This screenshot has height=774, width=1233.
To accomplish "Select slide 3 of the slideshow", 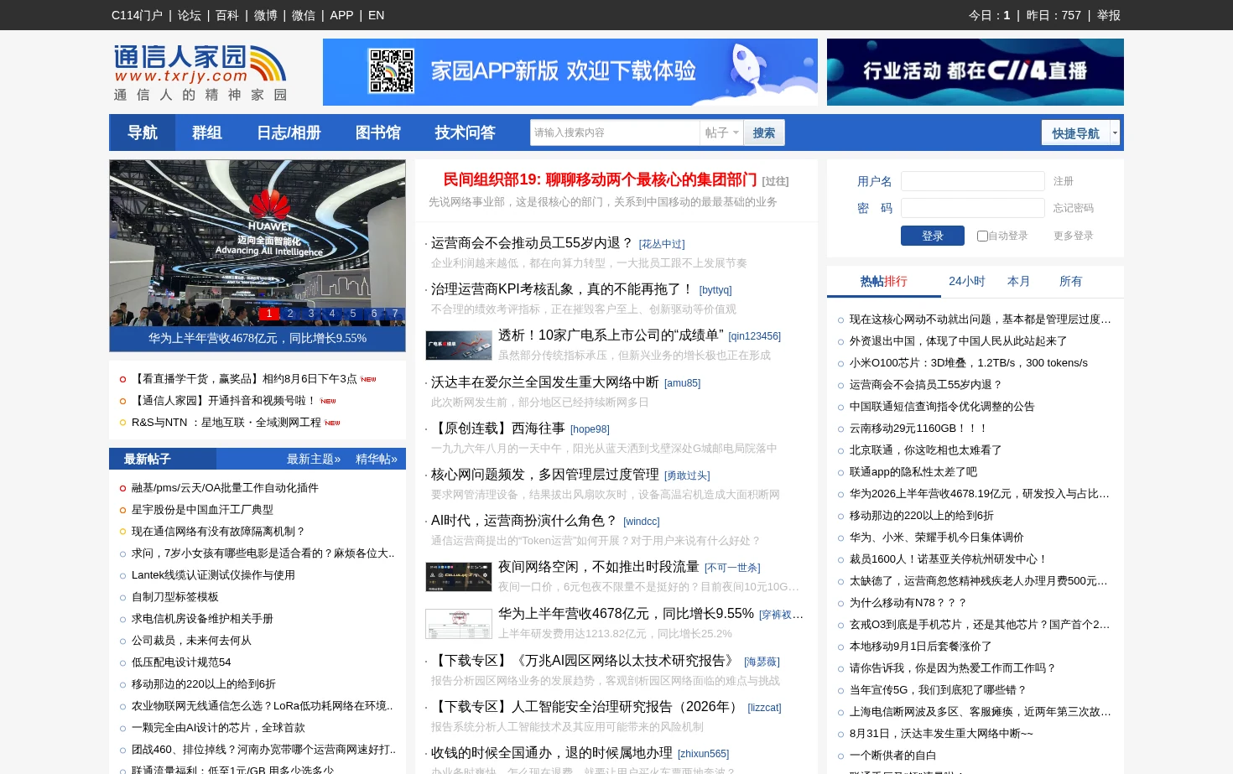I will (x=311, y=314).
